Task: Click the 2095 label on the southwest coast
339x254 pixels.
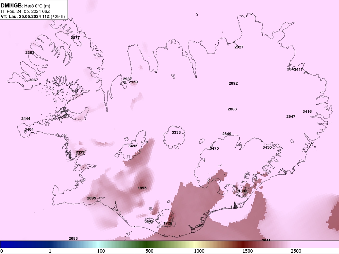Action: (92, 198)
